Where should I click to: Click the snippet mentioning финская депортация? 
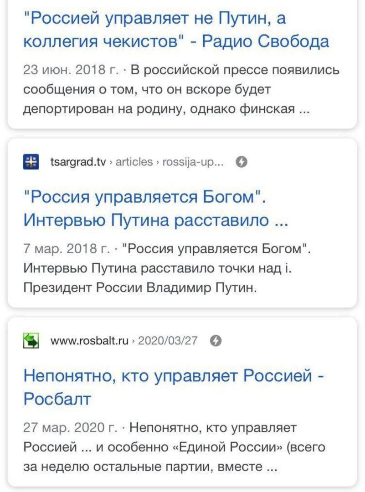tap(167, 110)
